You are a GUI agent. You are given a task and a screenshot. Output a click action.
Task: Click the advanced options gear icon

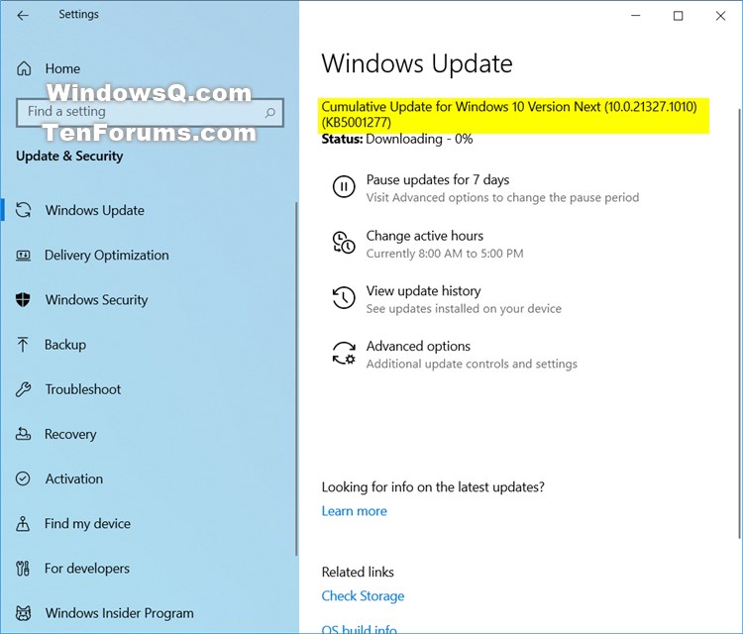point(344,354)
